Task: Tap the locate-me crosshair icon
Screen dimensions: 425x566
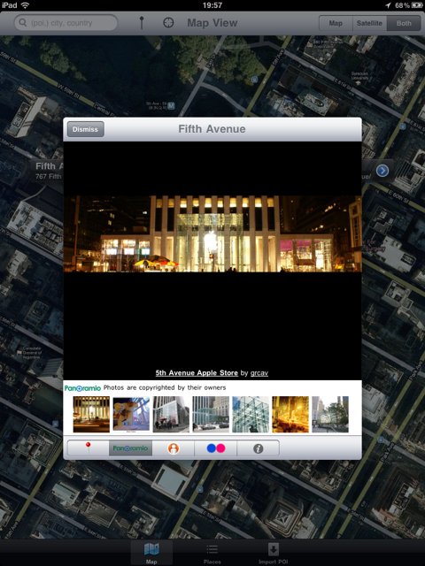Action: (x=168, y=23)
